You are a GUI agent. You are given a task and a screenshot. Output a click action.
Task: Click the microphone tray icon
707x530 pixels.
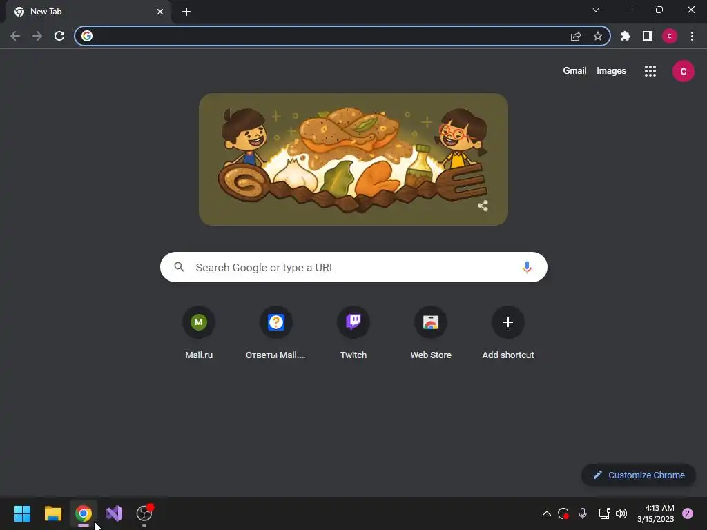pos(583,513)
